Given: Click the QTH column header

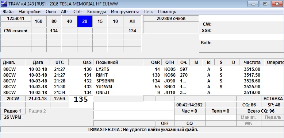Looking at the screenshot, I should [170, 62].
